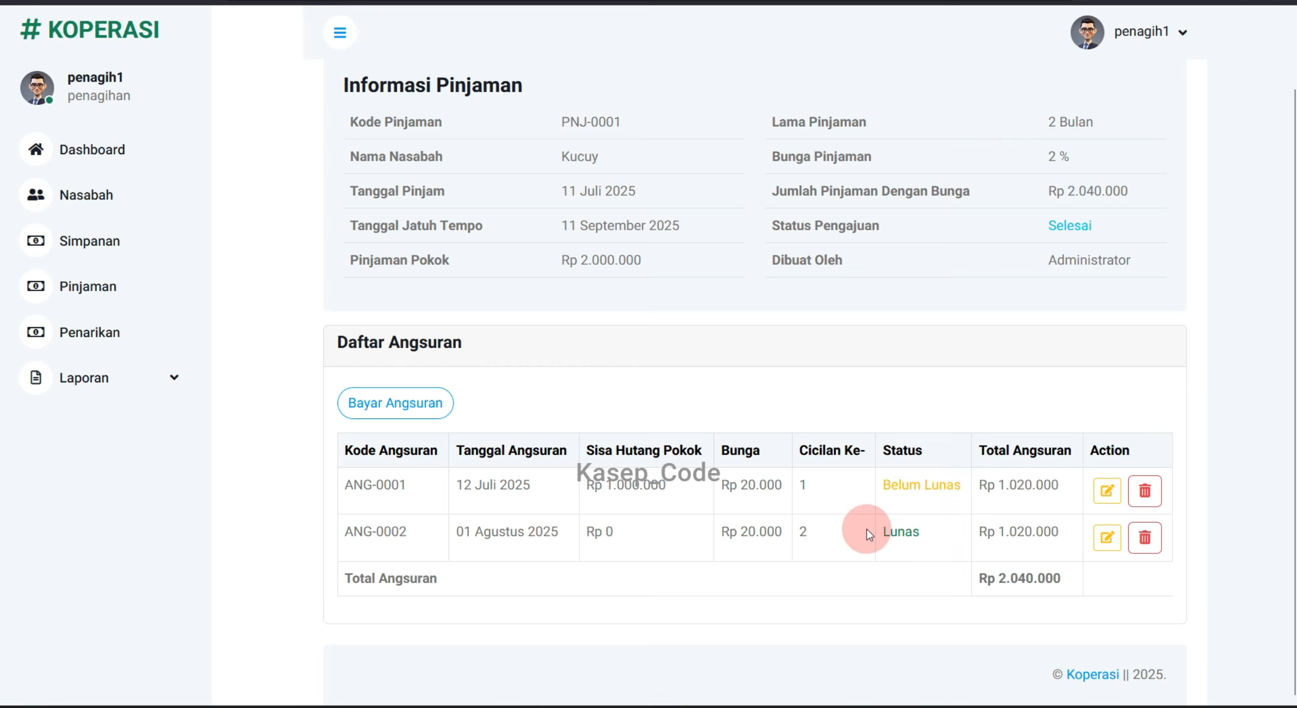Click the Selesai status text
Viewport: 1297px width, 708px height.
click(x=1069, y=225)
